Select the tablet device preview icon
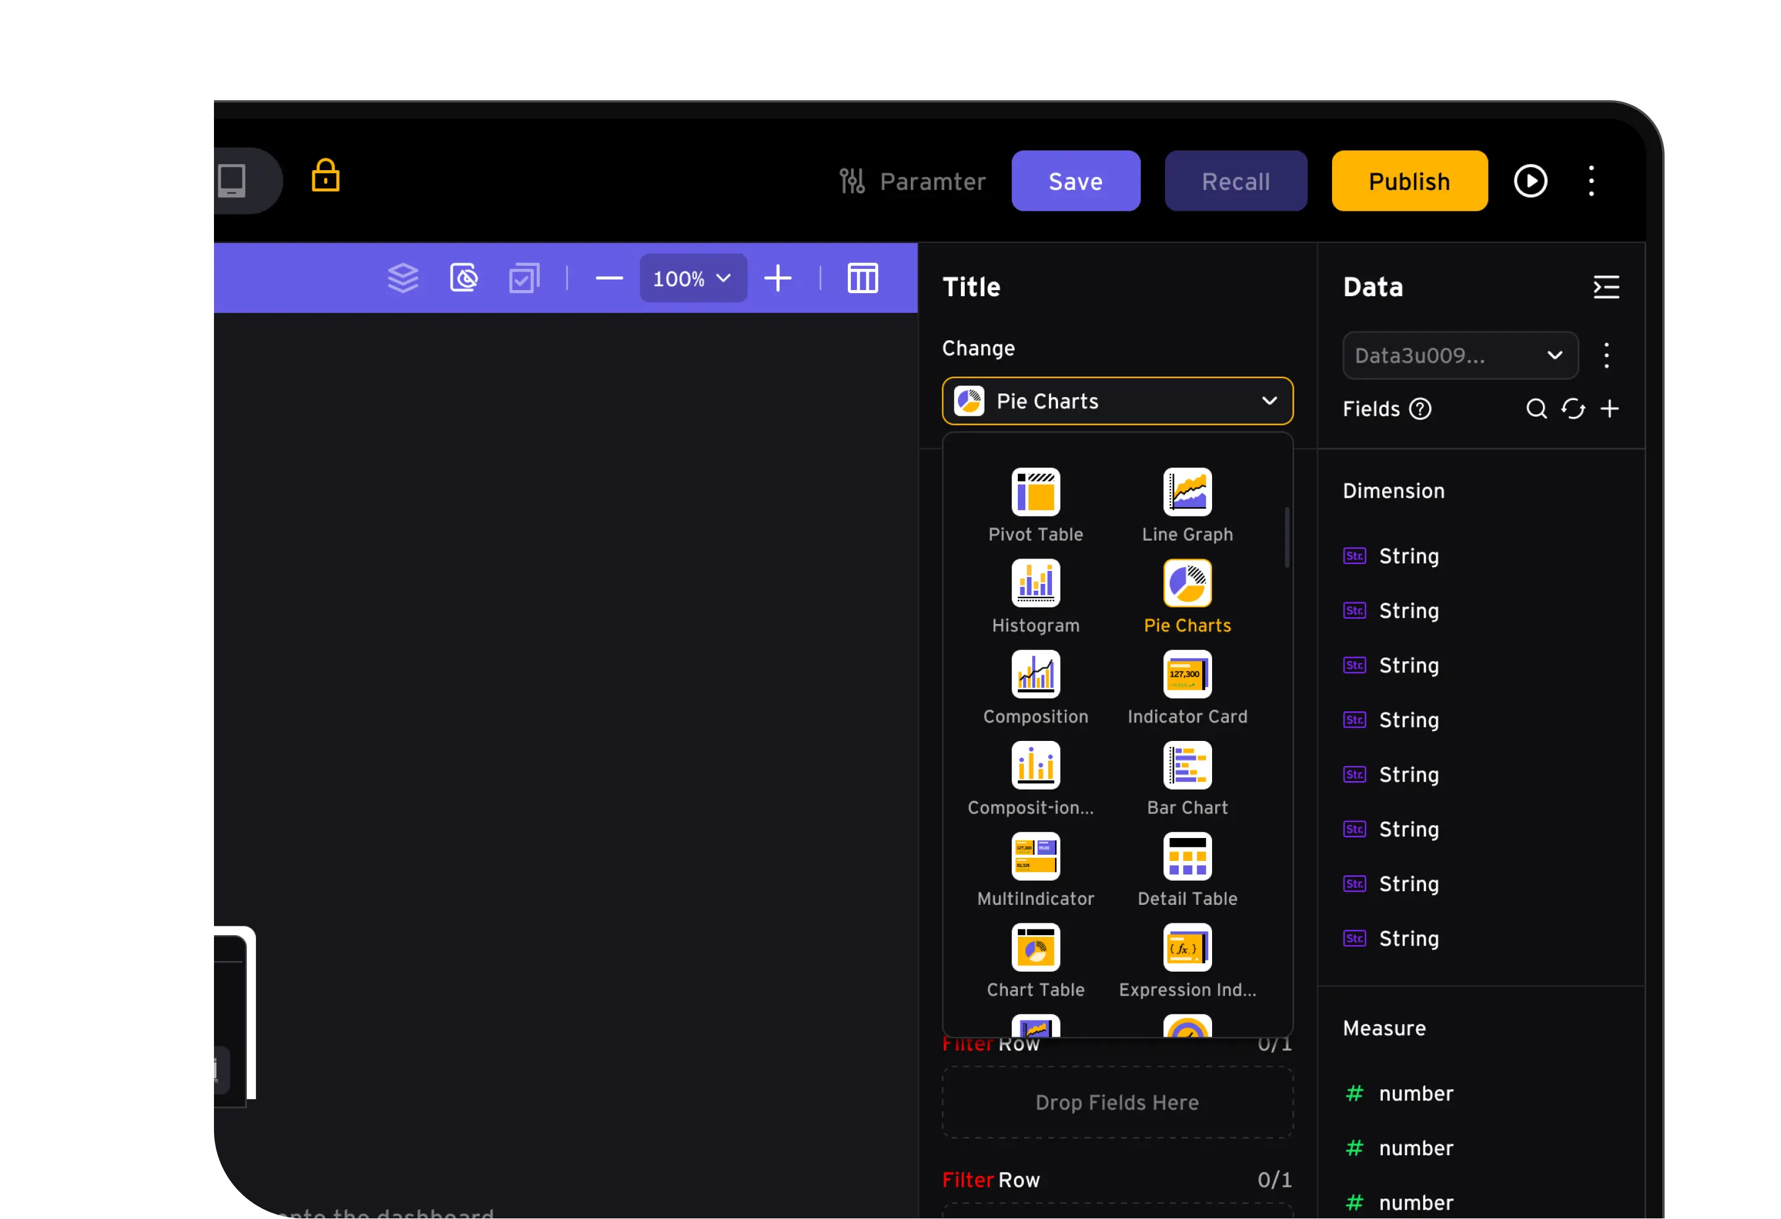 click(x=231, y=181)
